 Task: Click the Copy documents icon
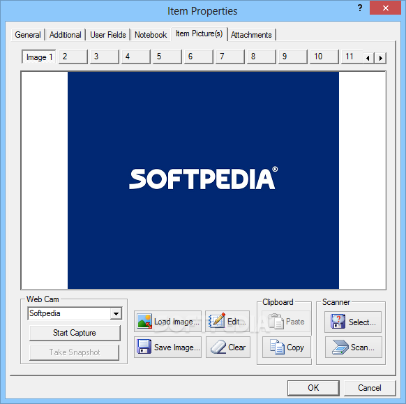pos(277,347)
